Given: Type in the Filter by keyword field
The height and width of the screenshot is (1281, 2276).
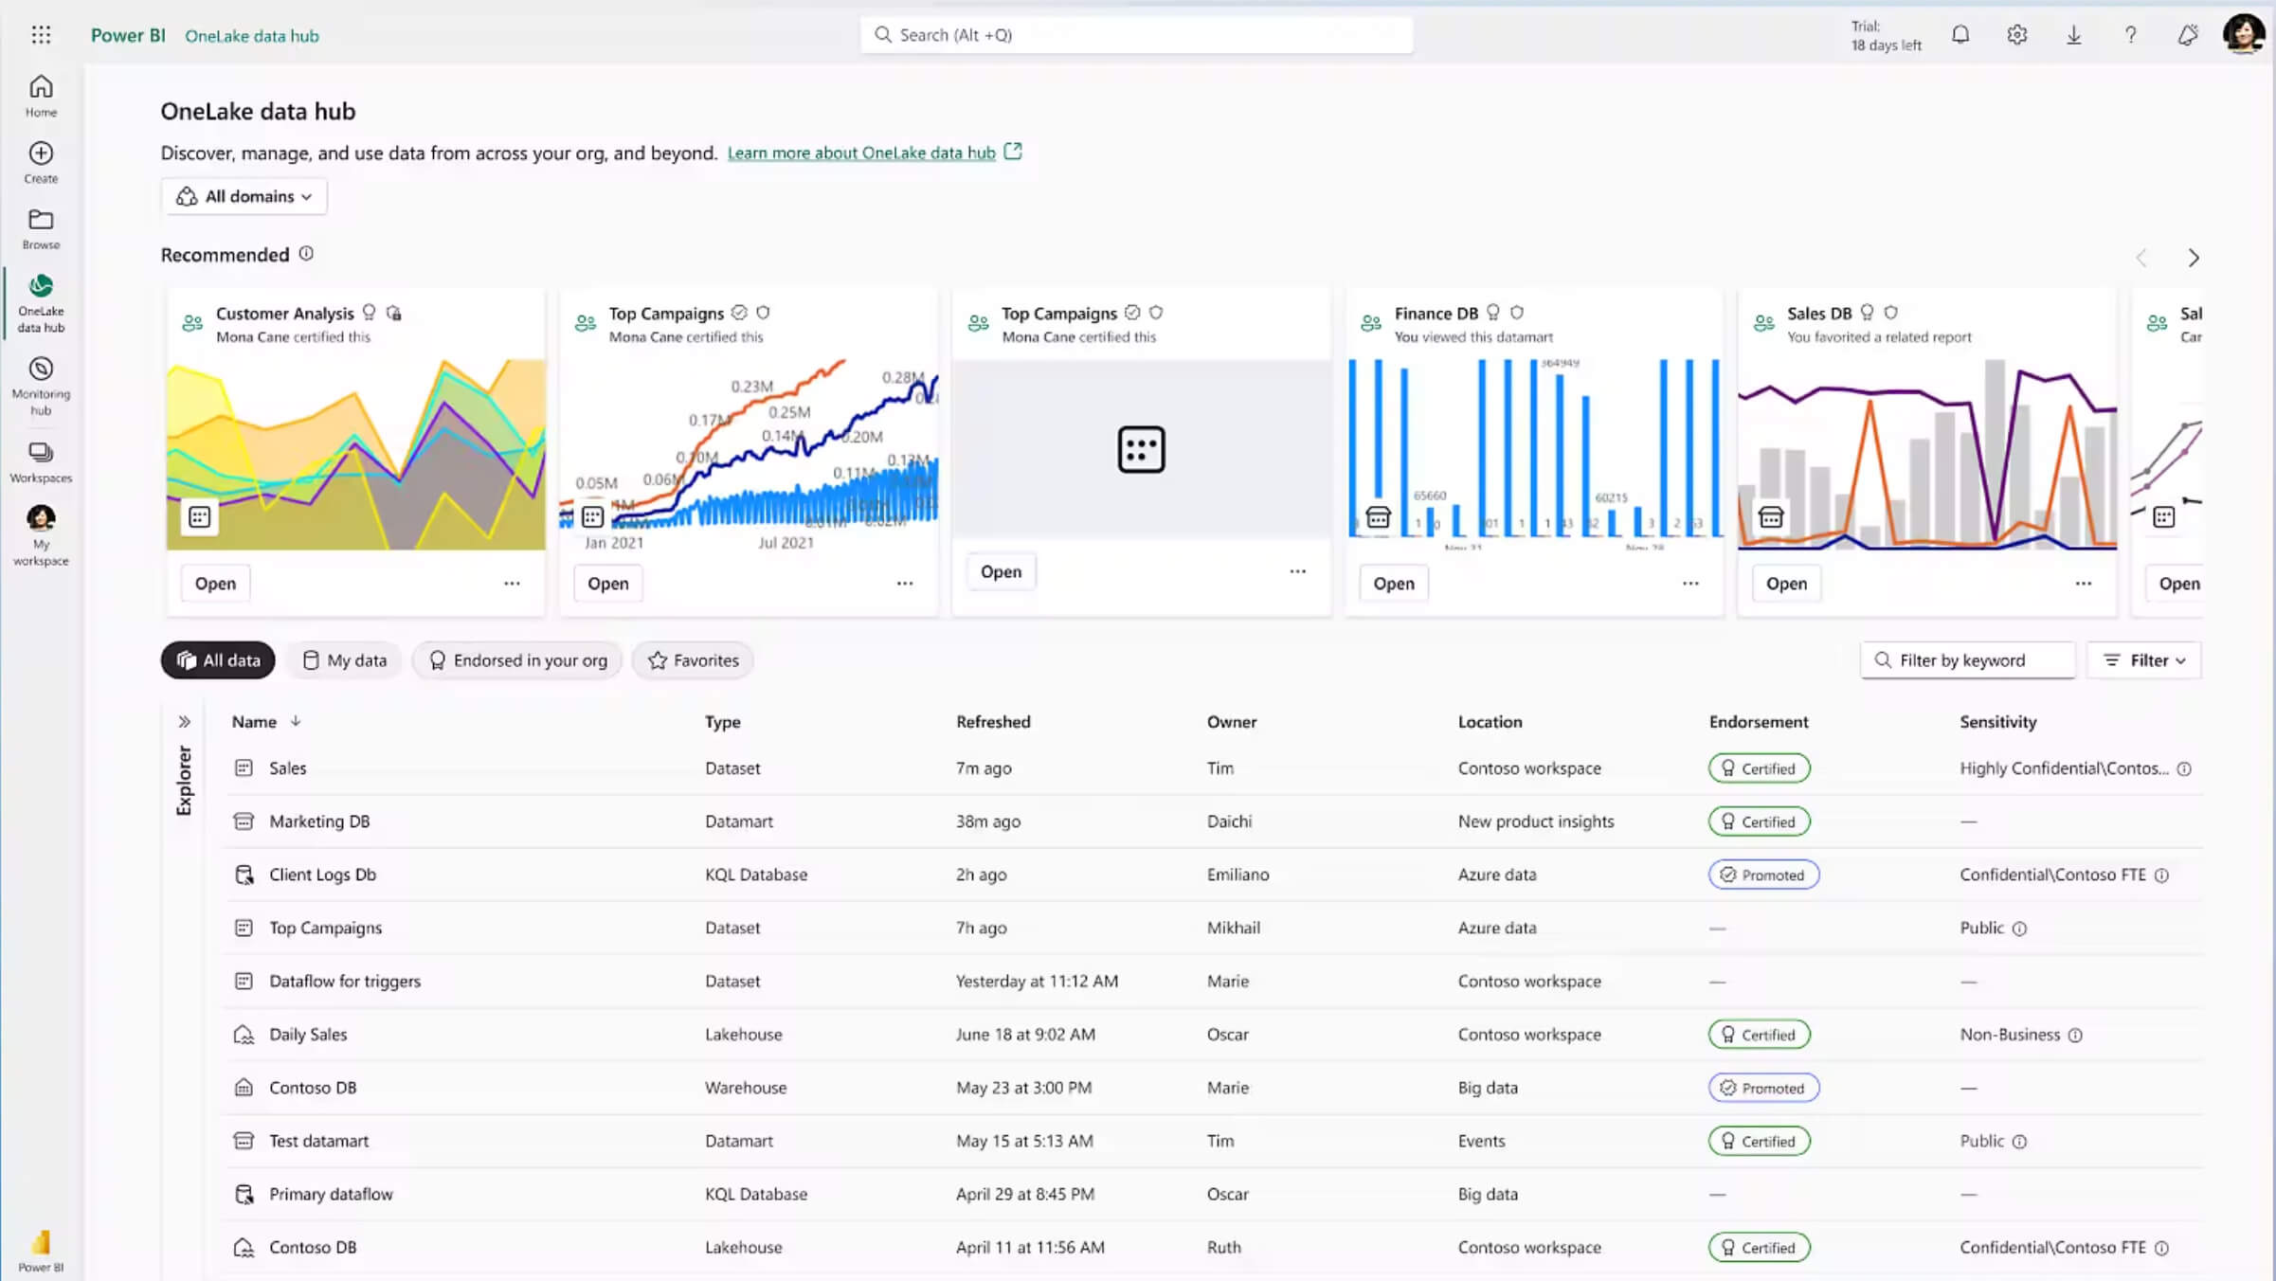Looking at the screenshot, I should click(1980, 659).
